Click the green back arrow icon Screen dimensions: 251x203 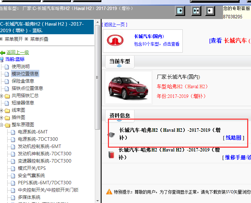pos(3,53)
